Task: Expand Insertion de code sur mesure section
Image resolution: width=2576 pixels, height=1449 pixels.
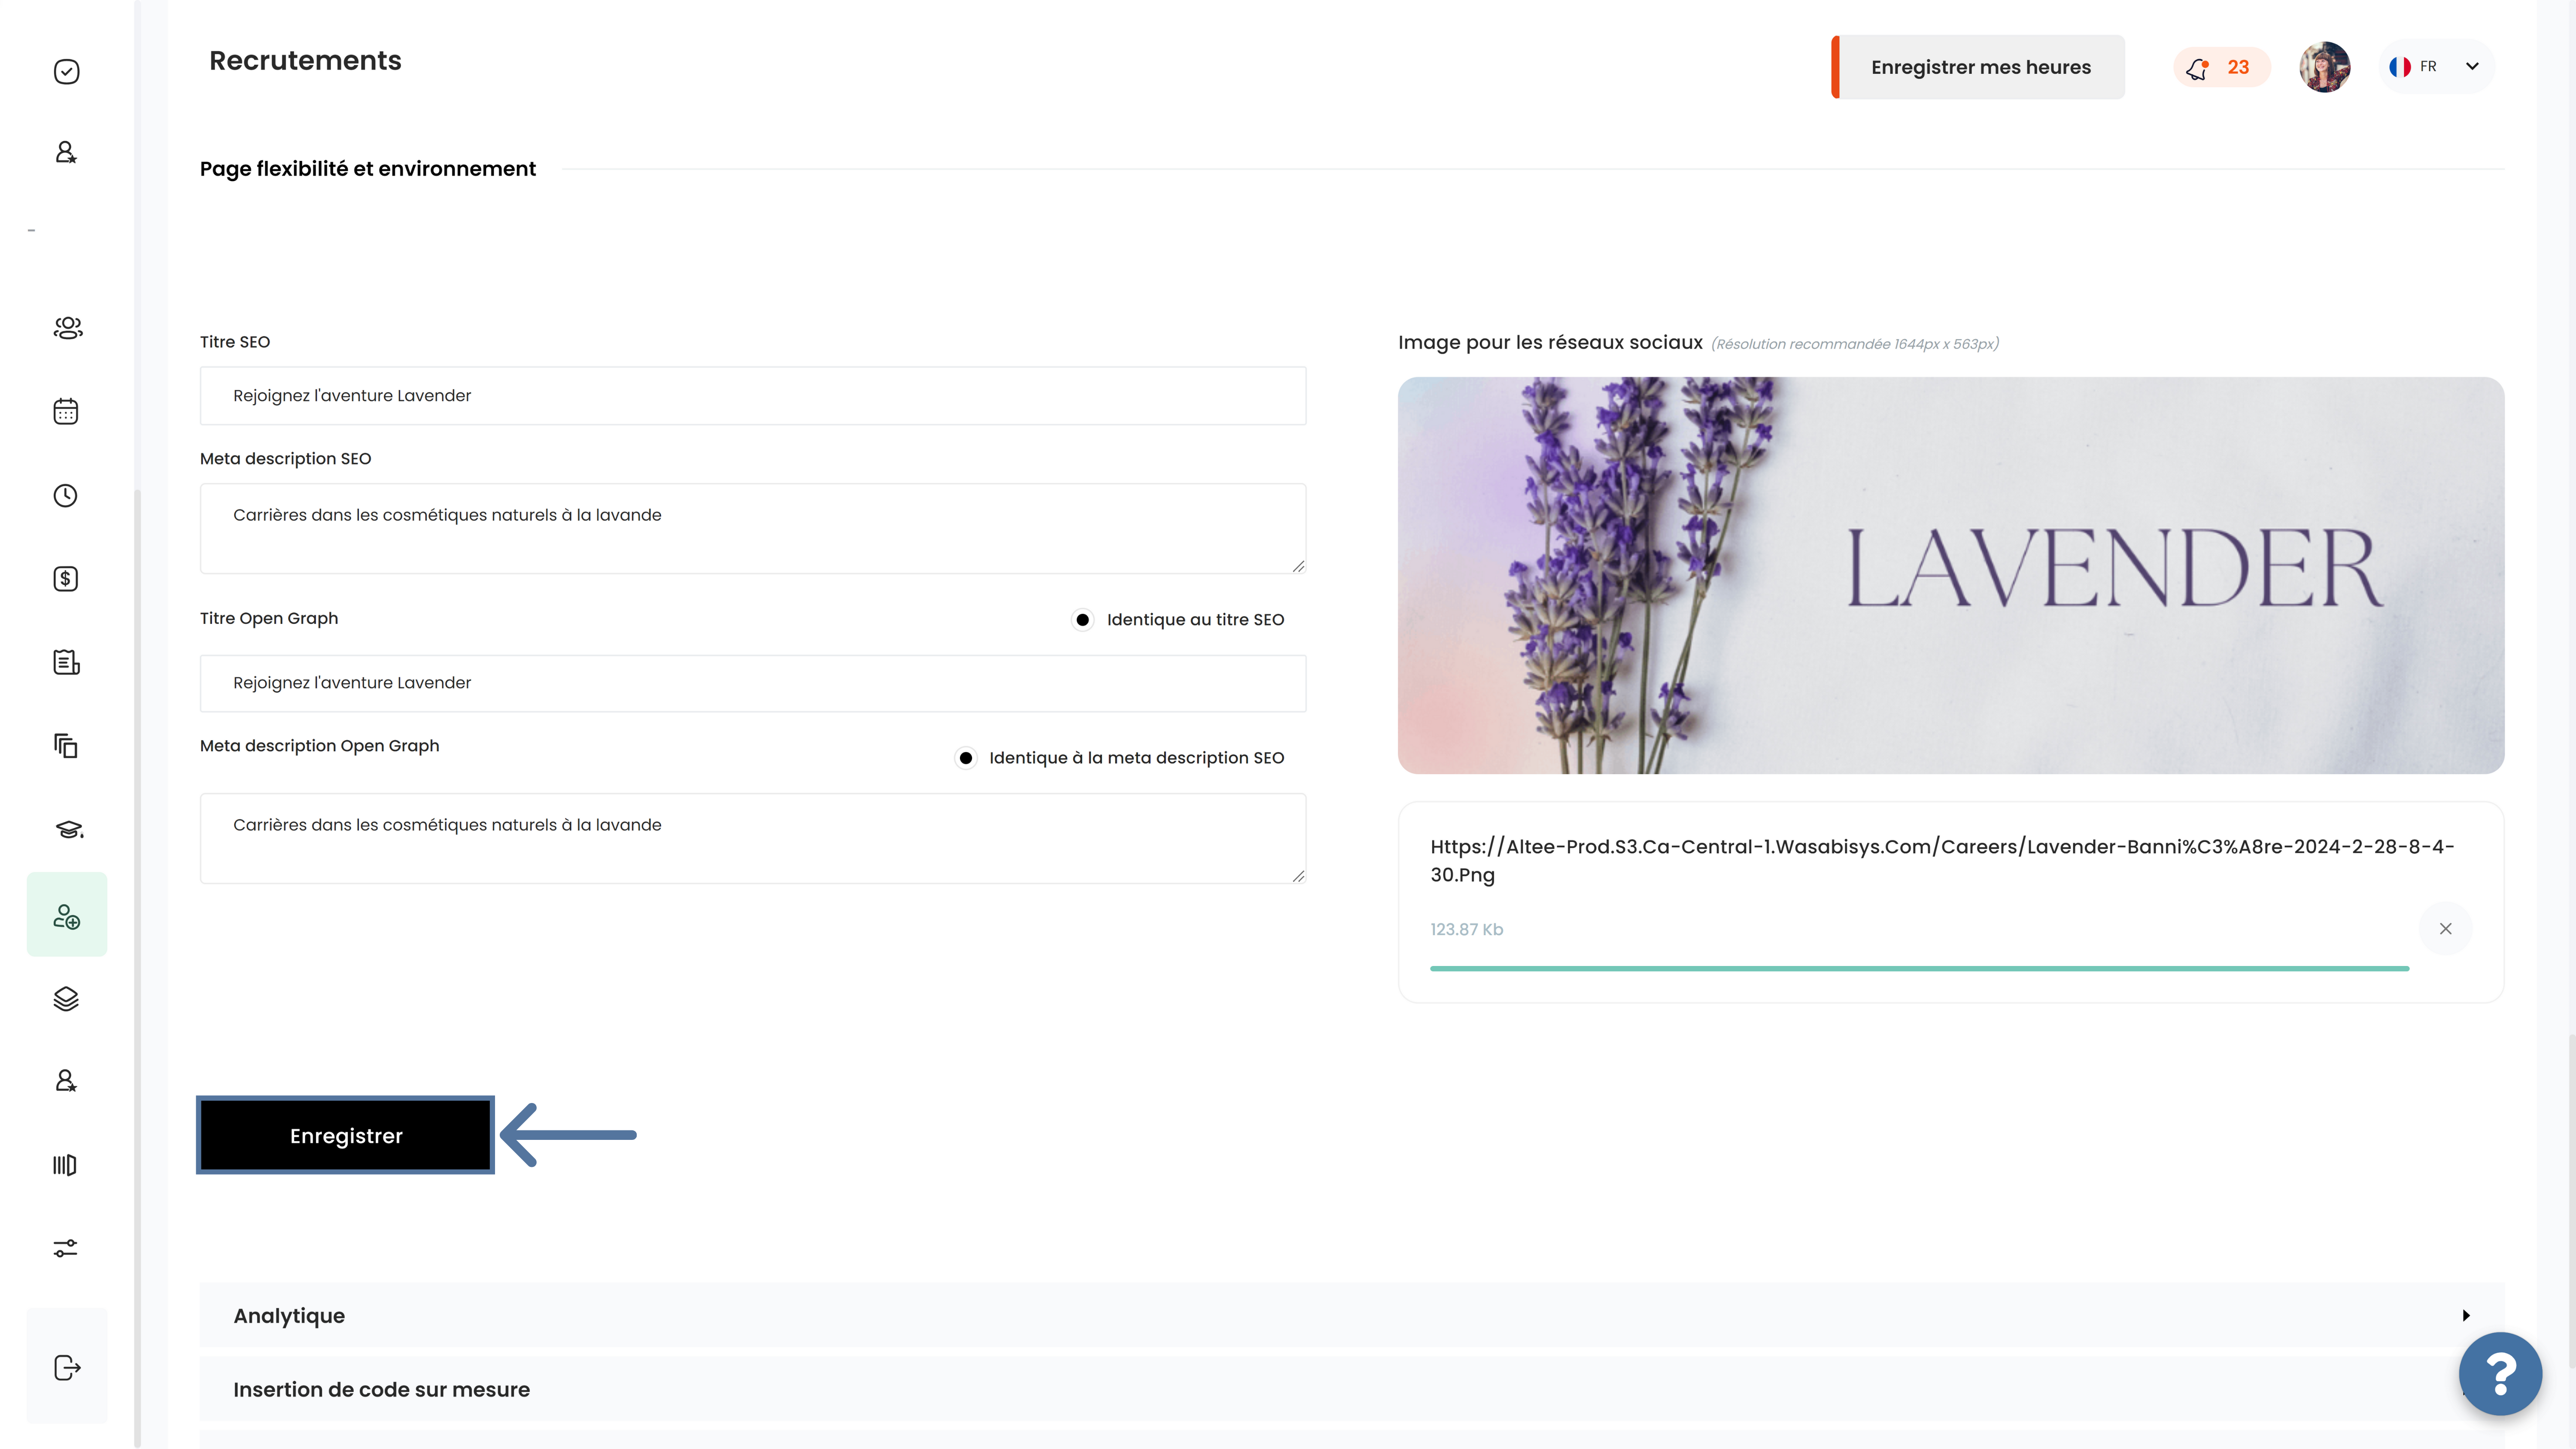Action: tap(1352, 1389)
